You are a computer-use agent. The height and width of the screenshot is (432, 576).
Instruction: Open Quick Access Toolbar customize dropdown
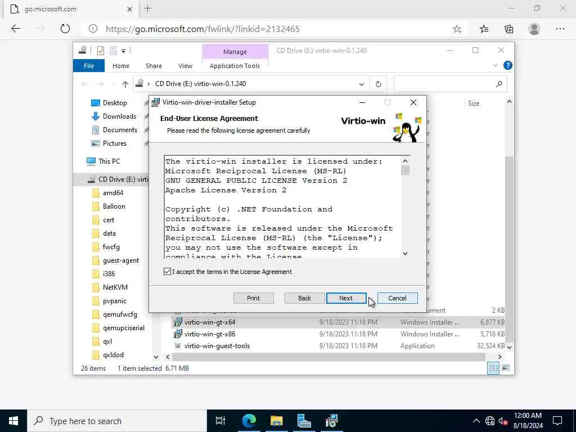coord(123,51)
